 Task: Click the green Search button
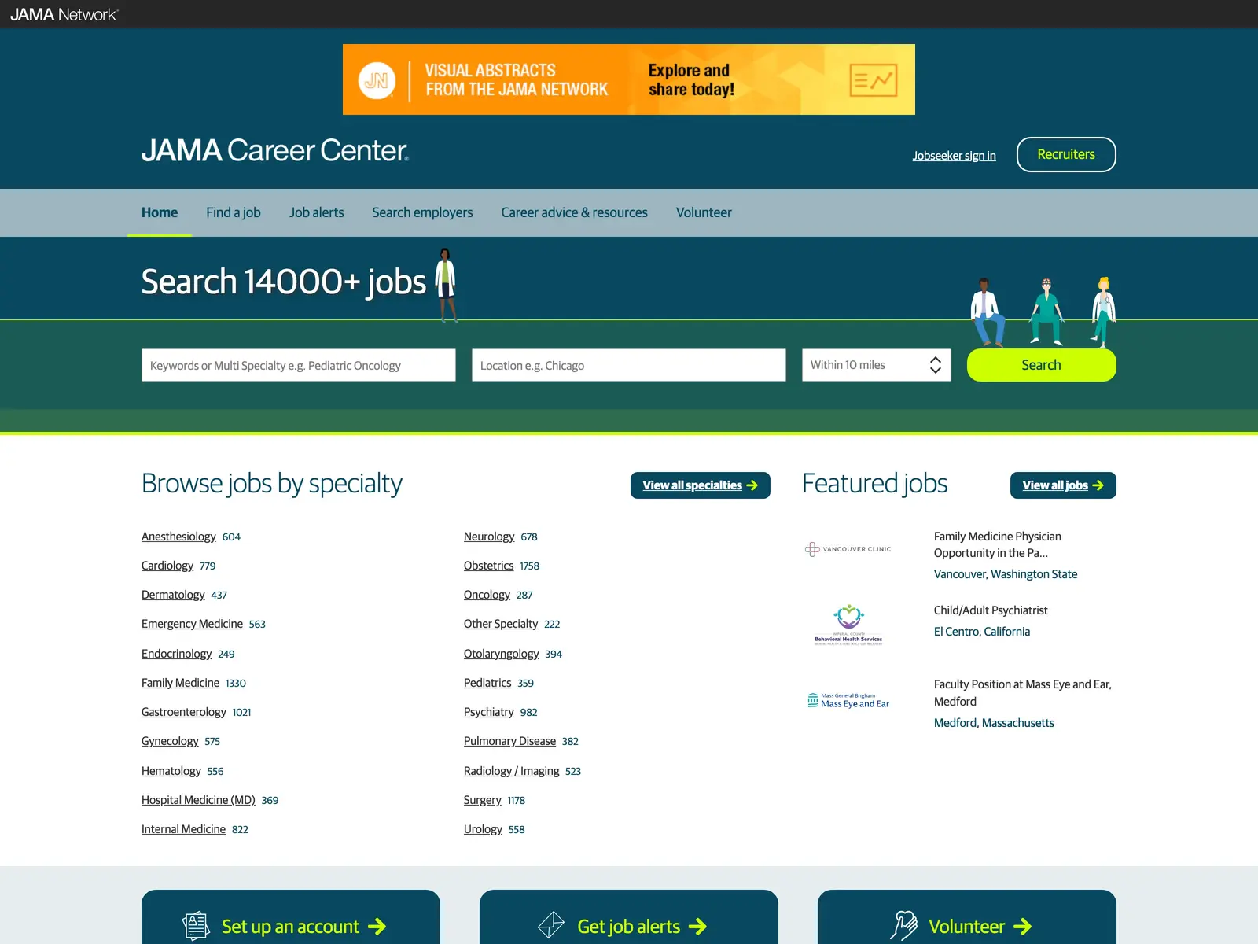click(x=1042, y=365)
